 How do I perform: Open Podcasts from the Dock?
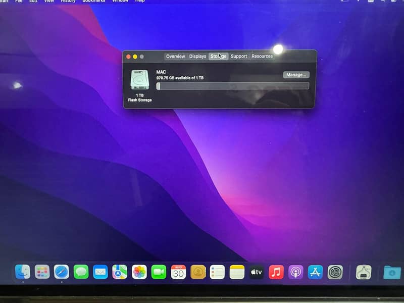[295, 272]
